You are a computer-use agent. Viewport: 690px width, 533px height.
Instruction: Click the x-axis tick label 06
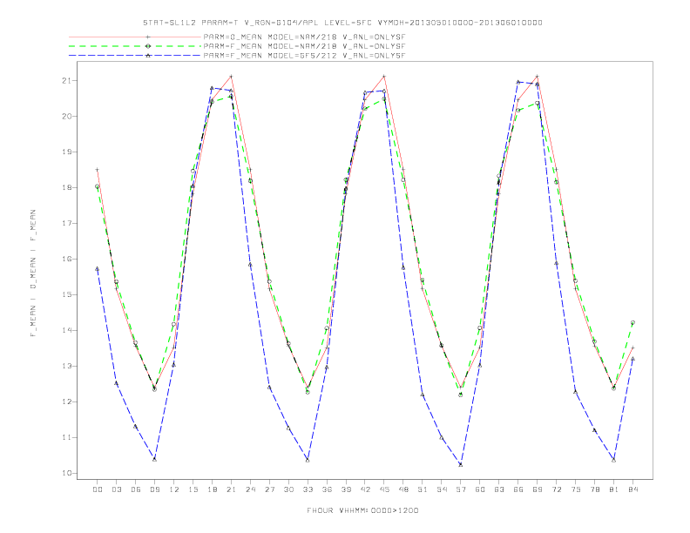136,489
